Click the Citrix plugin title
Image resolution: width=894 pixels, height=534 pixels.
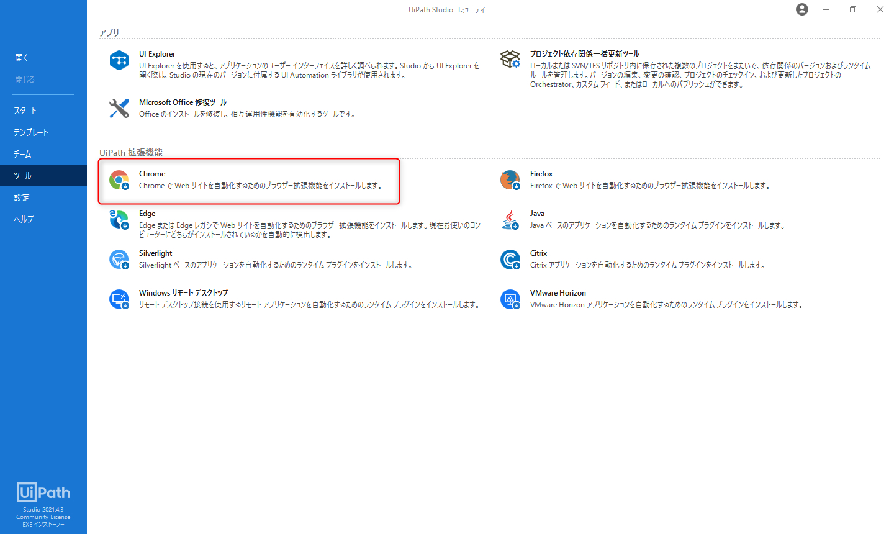pyautogui.click(x=539, y=253)
